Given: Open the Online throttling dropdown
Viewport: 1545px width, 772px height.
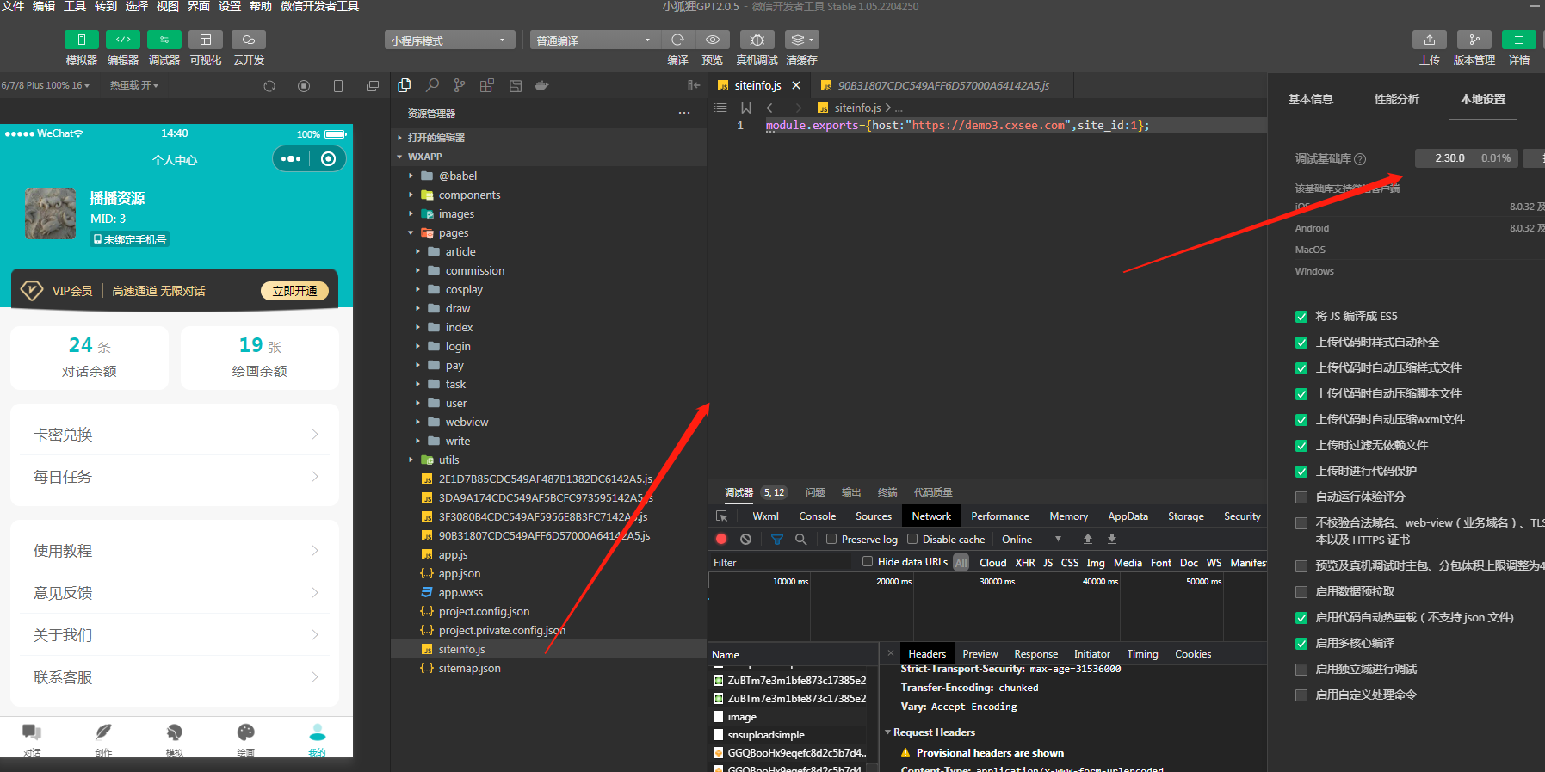Looking at the screenshot, I should (x=1031, y=540).
